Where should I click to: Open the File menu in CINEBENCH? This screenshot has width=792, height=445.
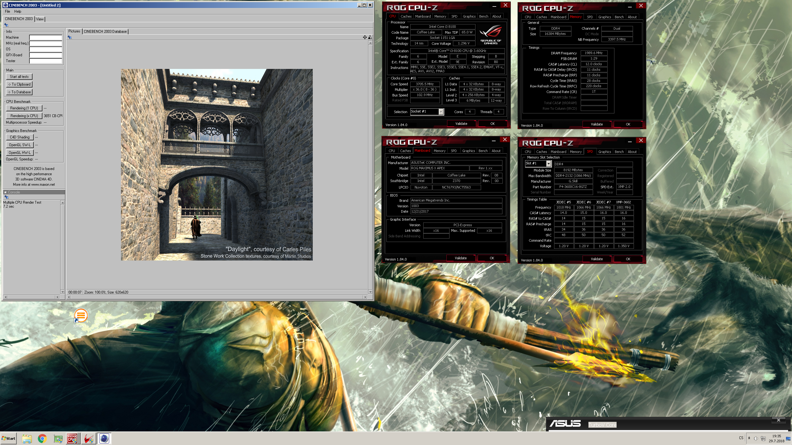coord(7,11)
